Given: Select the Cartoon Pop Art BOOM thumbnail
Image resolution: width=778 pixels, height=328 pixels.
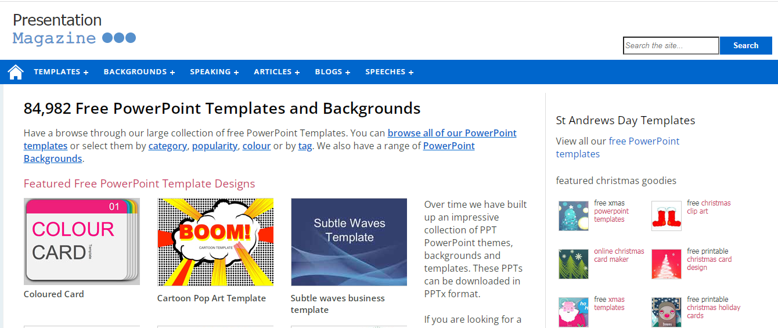Looking at the screenshot, I should (x=215, y=242).
